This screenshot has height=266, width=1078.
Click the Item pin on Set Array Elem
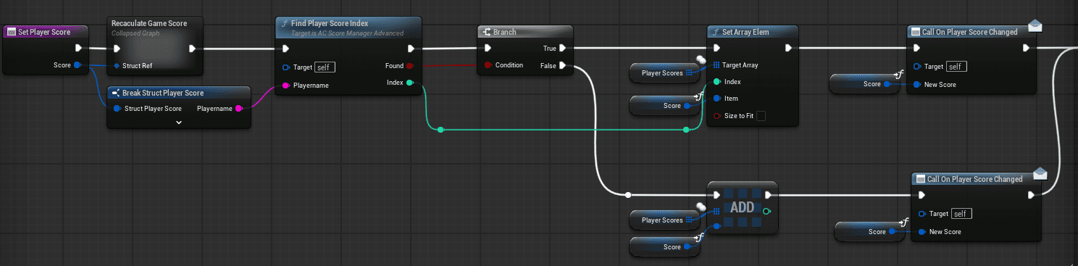coord(716,99)
